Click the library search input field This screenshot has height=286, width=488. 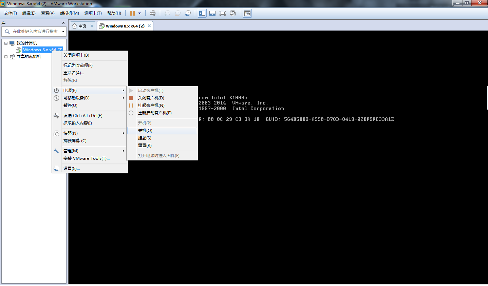(x=35, y=32)
